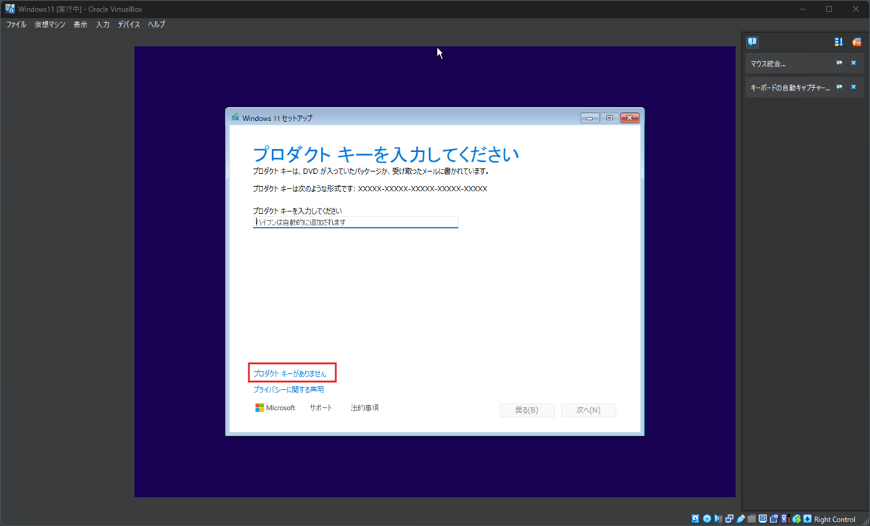
Task: Toggle the notification center speech-bubble icon
Action: pyautogui.click(x=753, y=42)
